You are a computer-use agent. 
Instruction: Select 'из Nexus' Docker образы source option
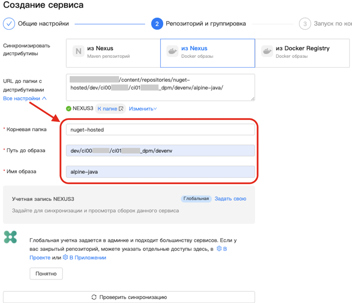coord(207,53)
